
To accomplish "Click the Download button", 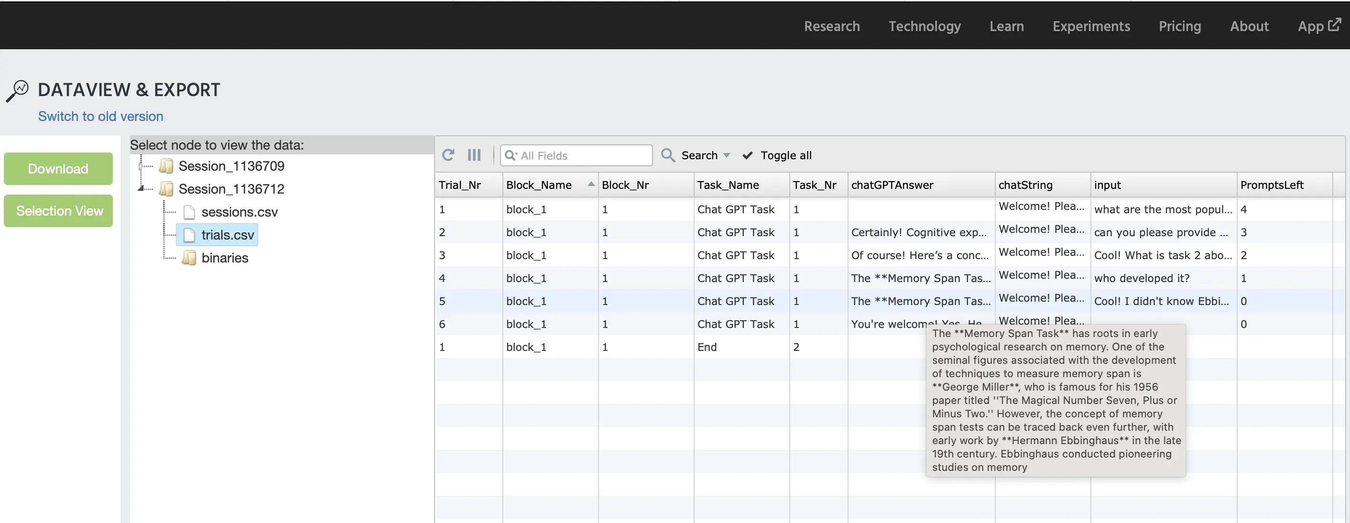I will (58, 169).
